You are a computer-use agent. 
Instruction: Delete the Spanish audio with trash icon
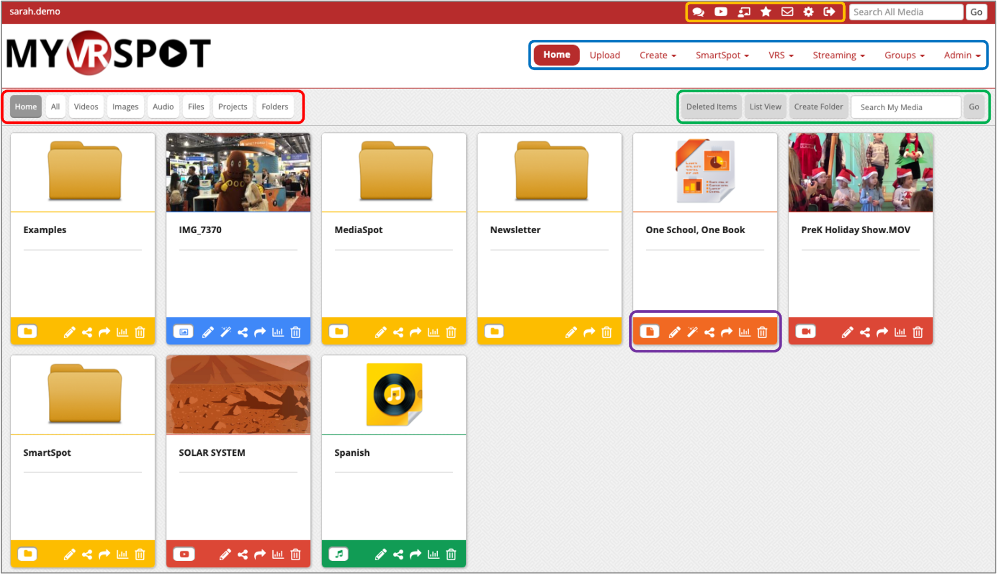pyautogui.click(x=451, y=554)
